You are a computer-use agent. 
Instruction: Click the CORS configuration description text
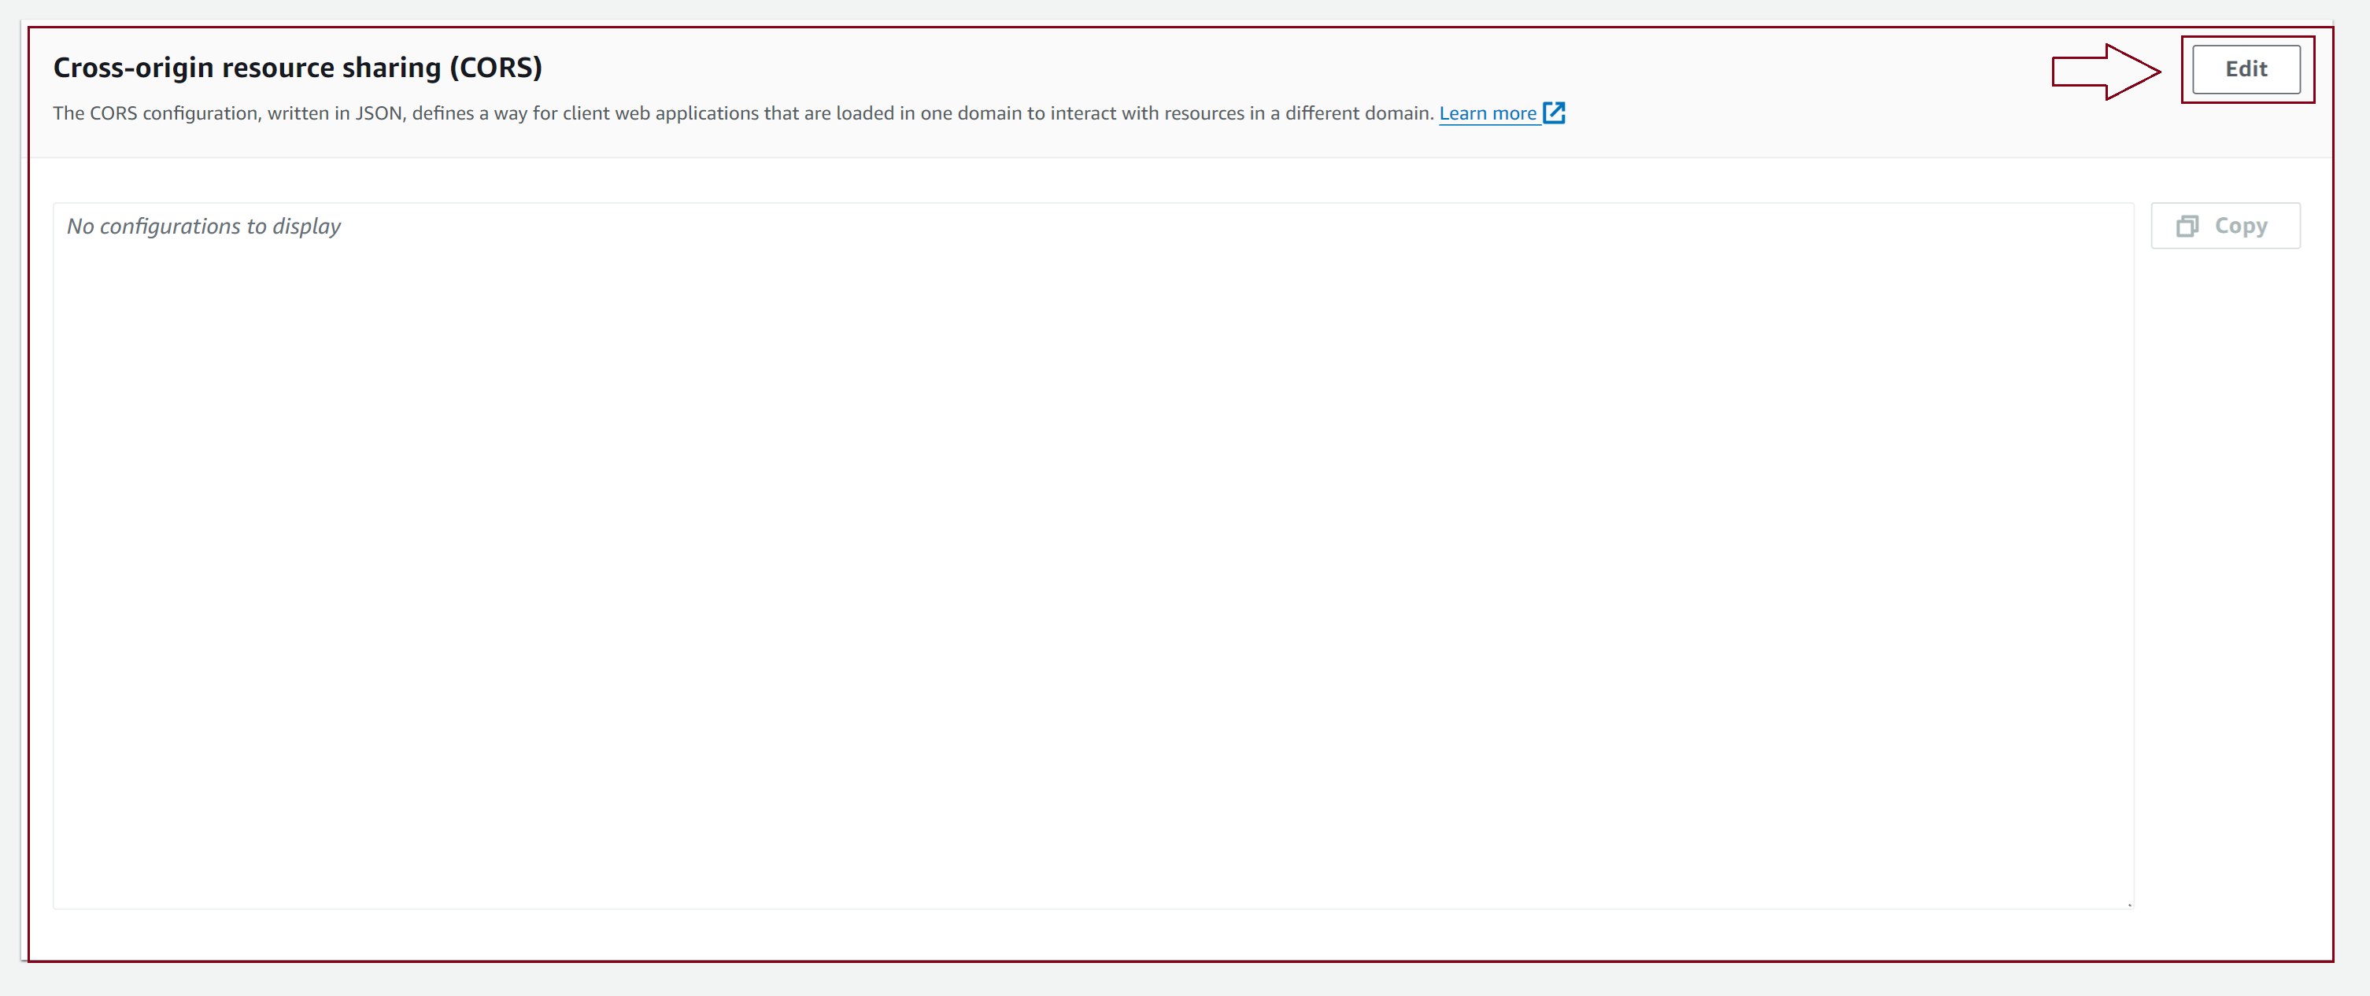point(743,113)
